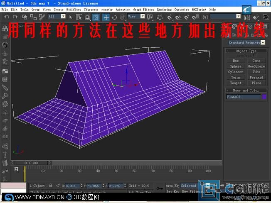Click the X coordinate field 3.202
271x203 pixels.
point(72,186)
